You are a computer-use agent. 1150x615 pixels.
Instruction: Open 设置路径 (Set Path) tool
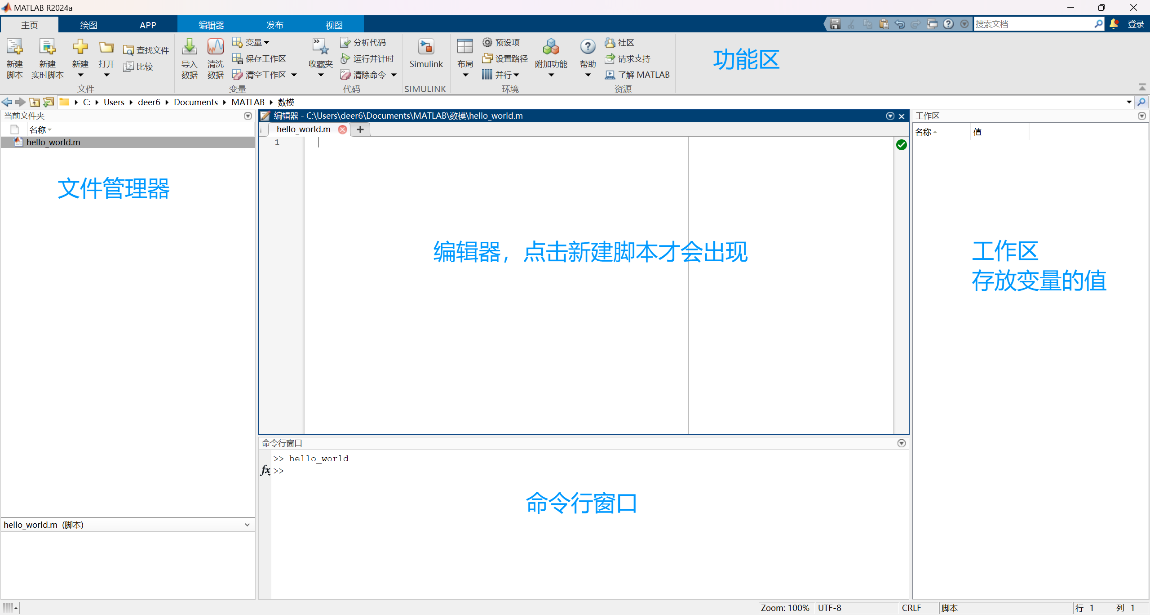pyautogui.click(x=504, y=58)
